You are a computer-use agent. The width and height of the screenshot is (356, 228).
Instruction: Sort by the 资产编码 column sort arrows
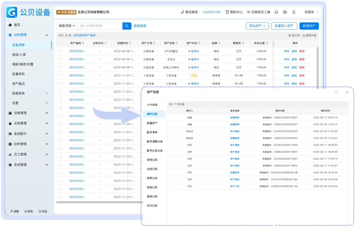click(x=83, y=43)
